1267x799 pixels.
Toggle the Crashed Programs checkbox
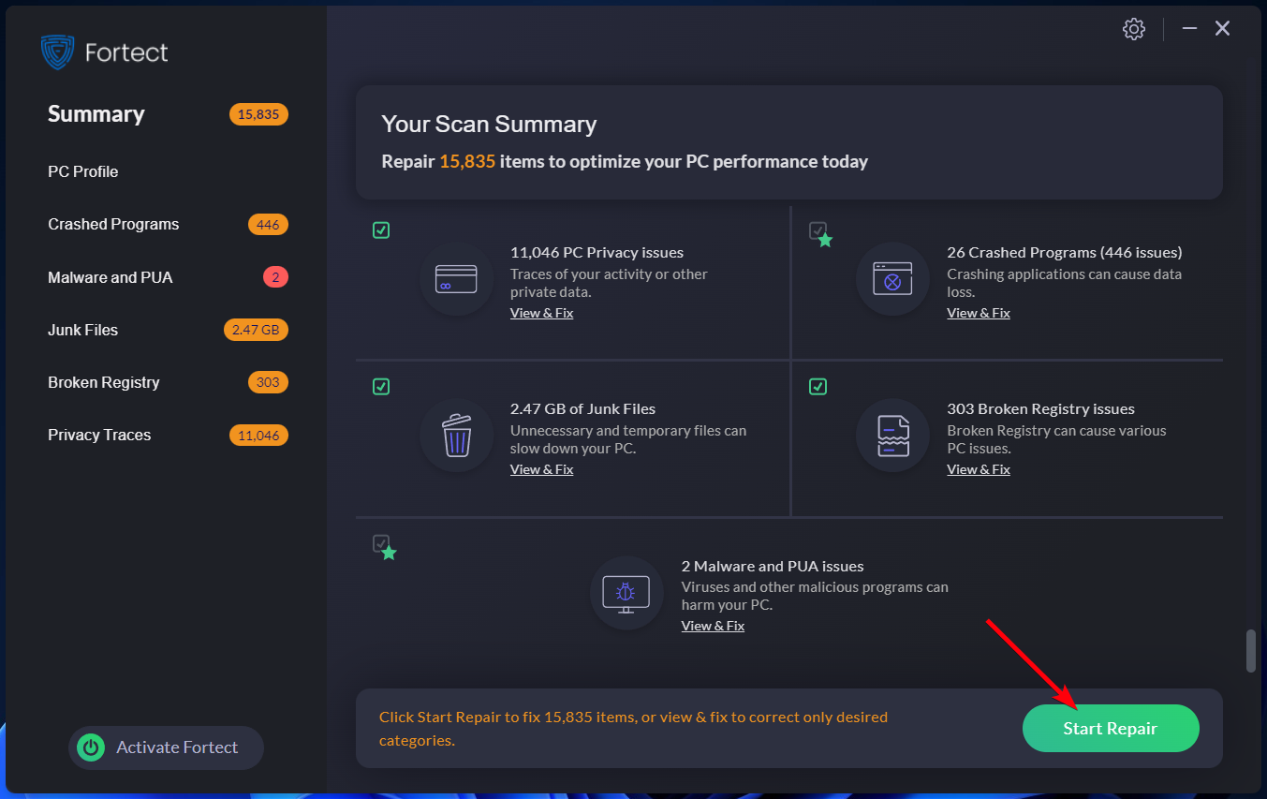(818, 230)
